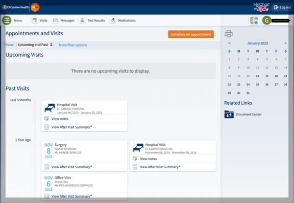Click the notes icon under November 2018 Hospital Visit
This screenshot has width=294, height=203.
(x=135, y=158)
